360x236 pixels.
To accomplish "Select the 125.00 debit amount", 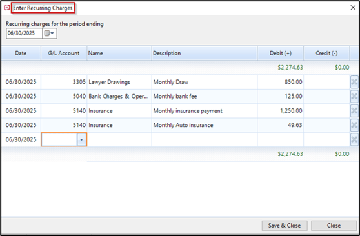I will (x=281, y=97).
